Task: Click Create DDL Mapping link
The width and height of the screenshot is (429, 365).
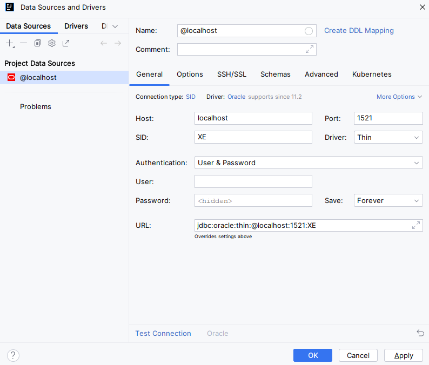Action: click(x=359, y=31)
